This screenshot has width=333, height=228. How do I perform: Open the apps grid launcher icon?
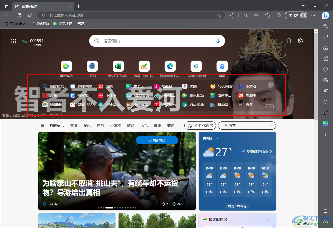coord(14,41)
